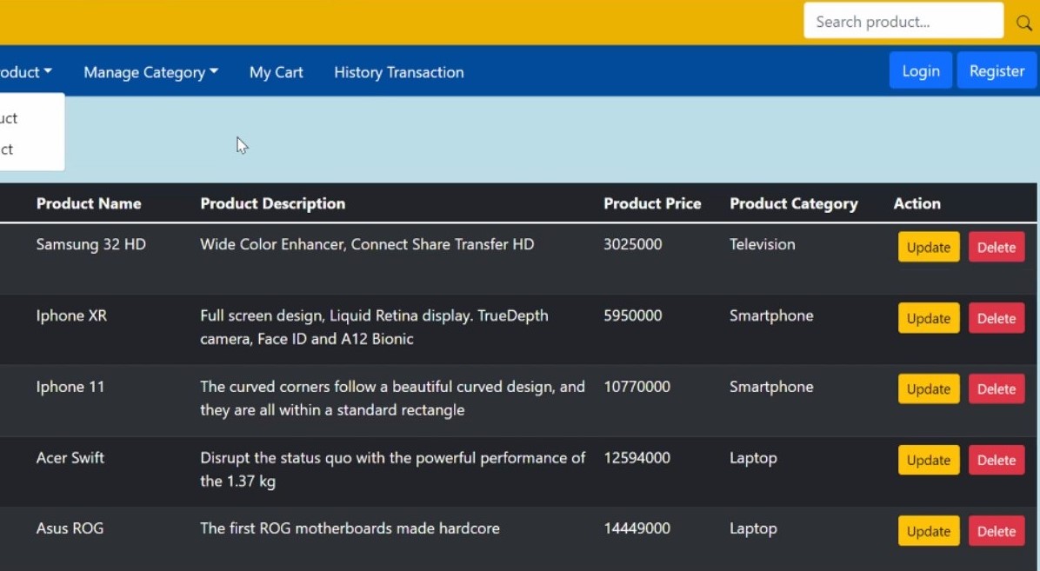This screenshot has width=1040, height=571.
Task: Click the Register button
Action: pos(997,70)
